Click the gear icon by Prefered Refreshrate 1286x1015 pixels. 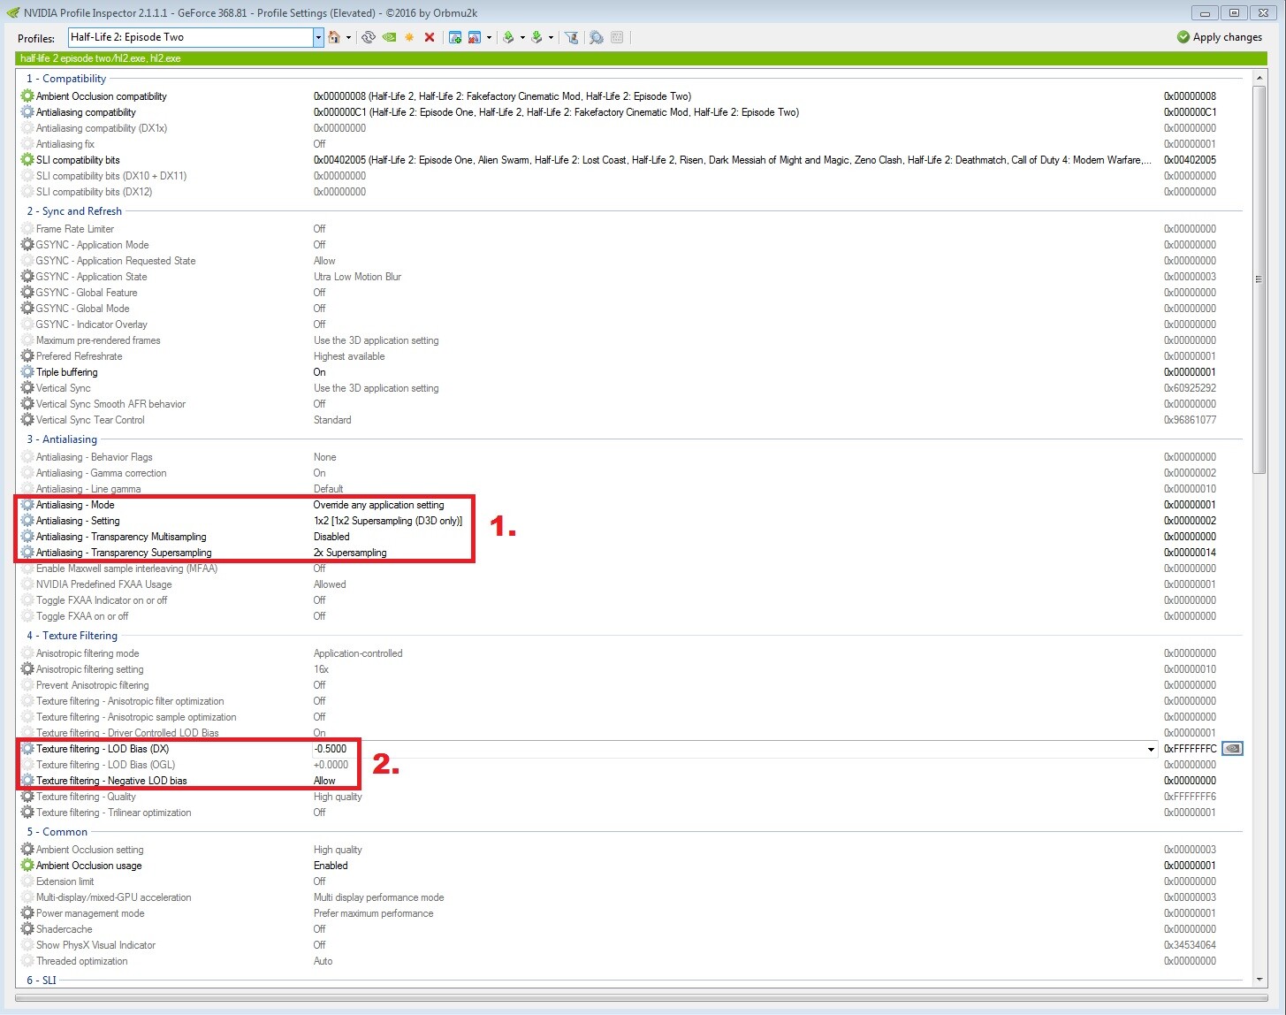click(27, 356)
